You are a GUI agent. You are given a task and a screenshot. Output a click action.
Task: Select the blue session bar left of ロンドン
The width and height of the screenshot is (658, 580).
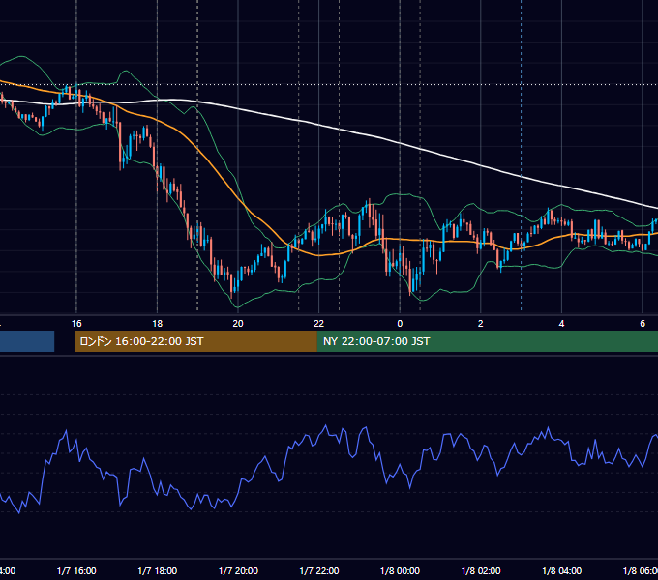point(27,341)
